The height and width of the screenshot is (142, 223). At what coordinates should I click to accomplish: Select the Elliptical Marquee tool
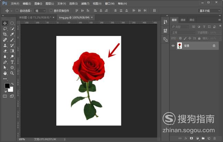[x=12, y=23]
